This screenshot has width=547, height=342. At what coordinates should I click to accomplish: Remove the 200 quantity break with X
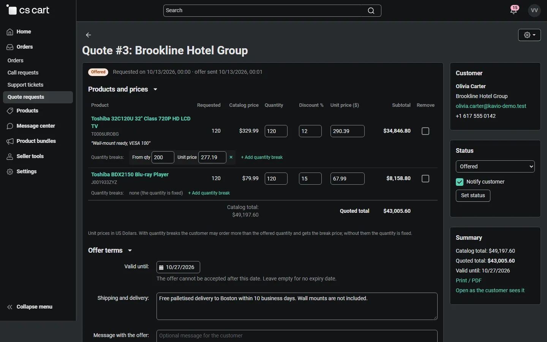click(231, 157)
